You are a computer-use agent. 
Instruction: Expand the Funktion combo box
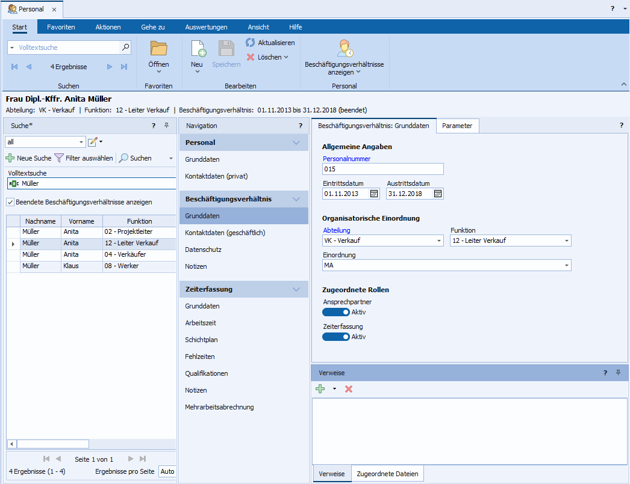(567, 240)
